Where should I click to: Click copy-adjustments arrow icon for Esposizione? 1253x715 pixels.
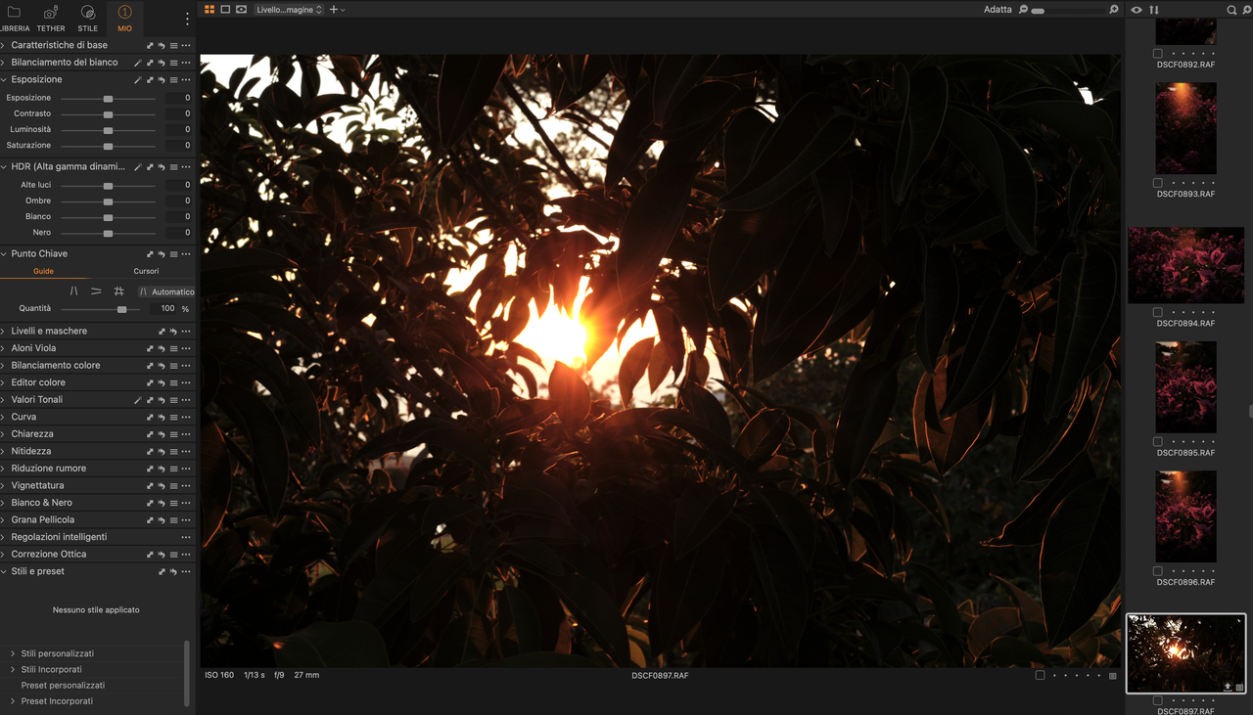pyautogui.click(x=150, y=80)
